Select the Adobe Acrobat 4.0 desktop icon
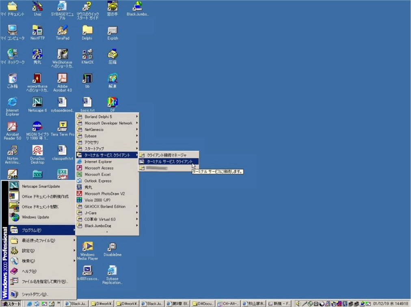The width and height of the screenshot is (411, 307). [63, 82]
